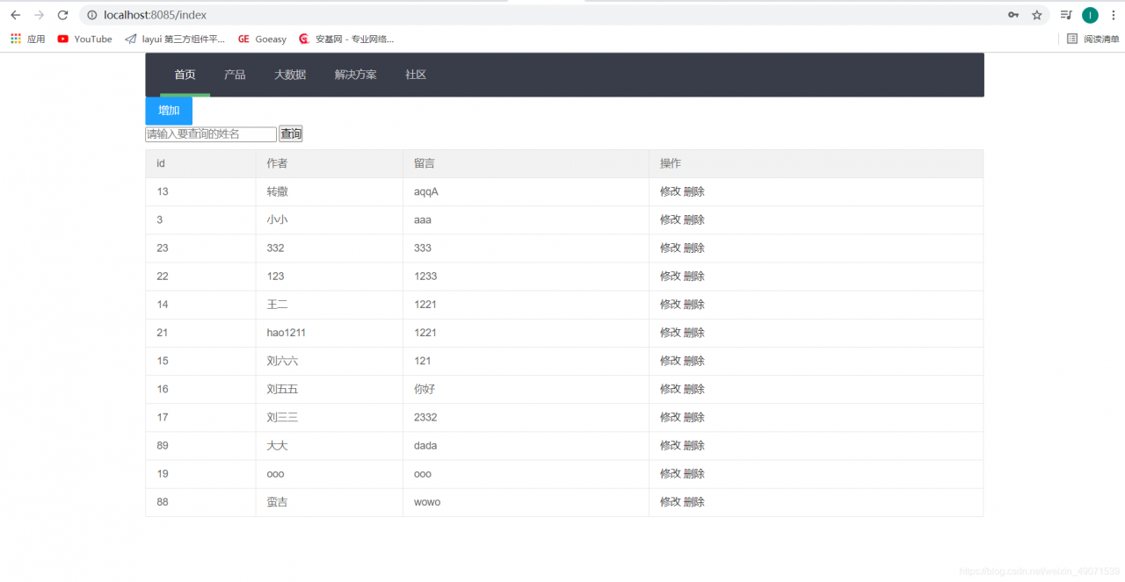Click 删除 in row id 3
Viewport: 1125px width, 582px height.
[x=694, y=219]
